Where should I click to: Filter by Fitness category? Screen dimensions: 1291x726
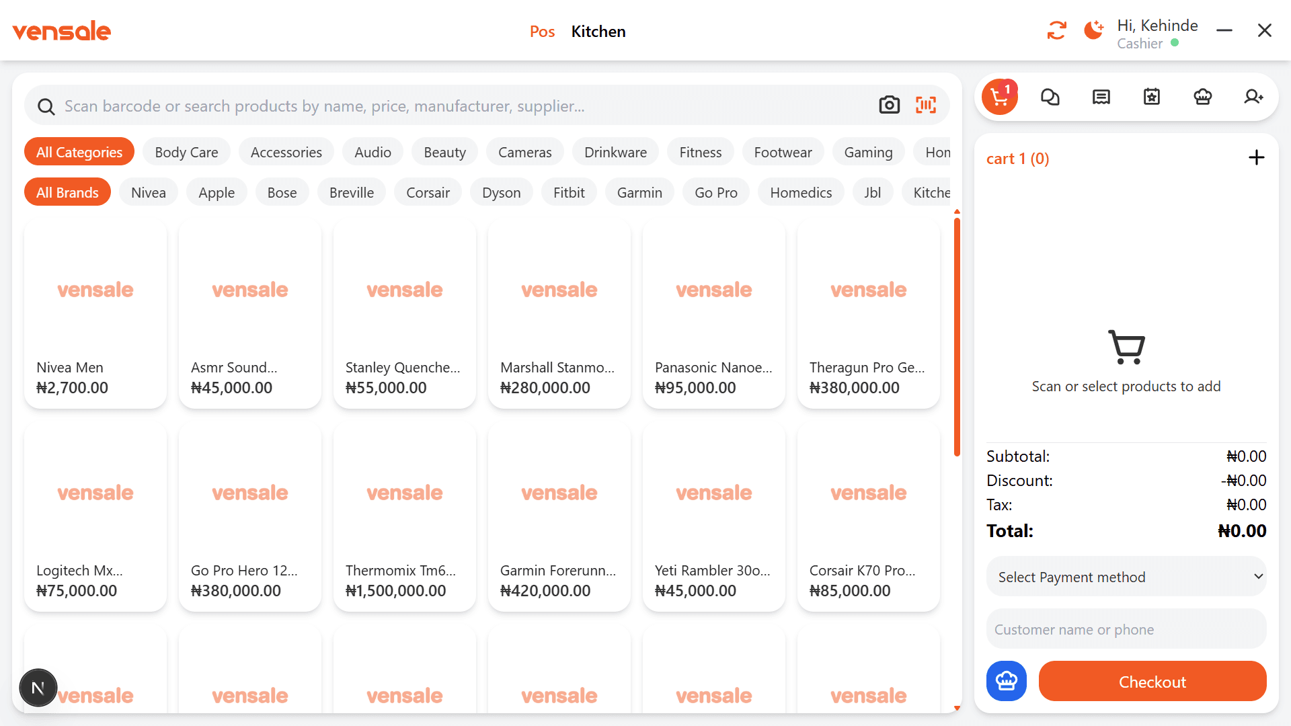701,152
